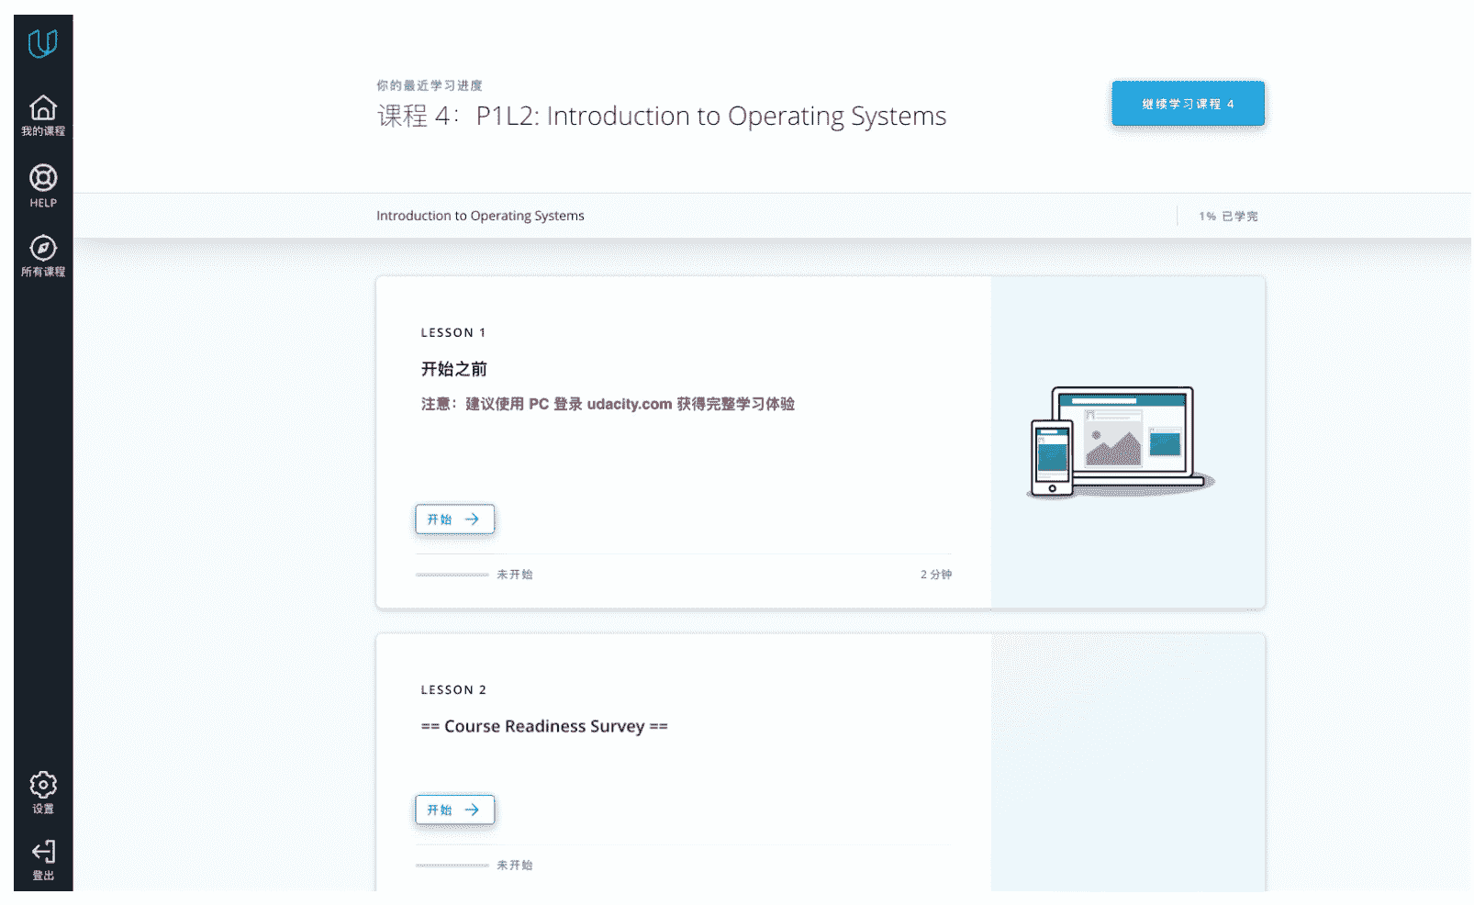
Task: Click the P1L2 course title heading
Action: pyautogui.click(x=661, y=117)
